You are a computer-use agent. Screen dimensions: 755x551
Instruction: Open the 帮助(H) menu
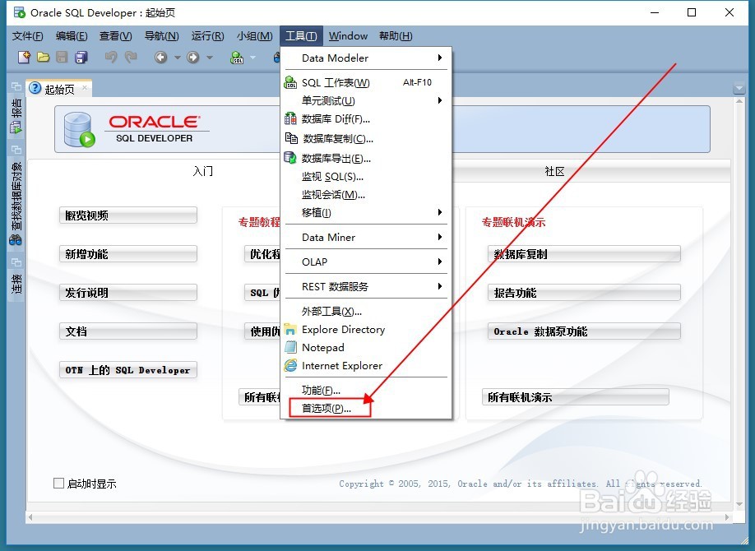pos(396,36)
